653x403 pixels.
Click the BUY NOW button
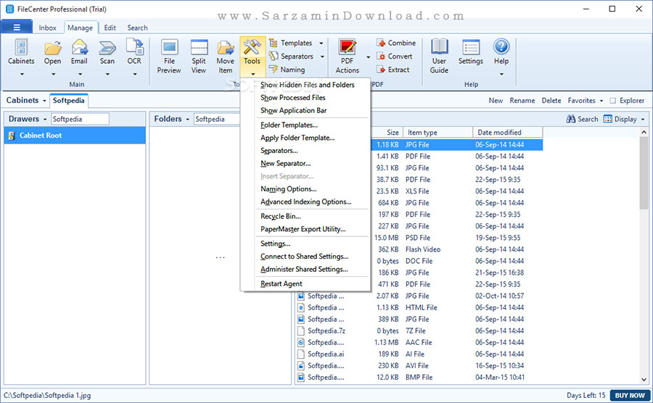coord(630,396)
